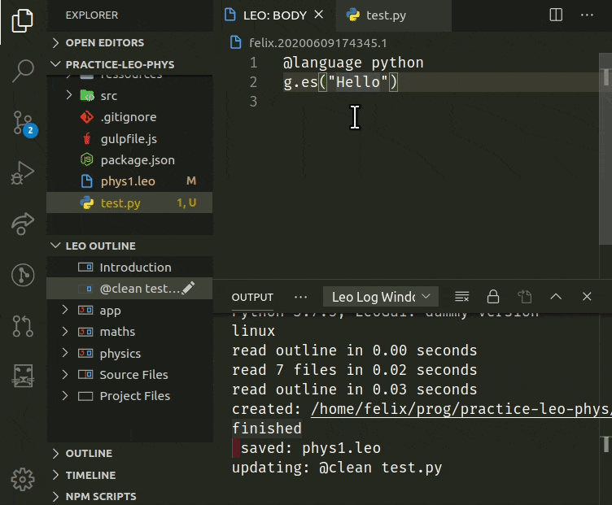Open the editor More Actions ellipsis
The image size is (612, 505).
(587, 15)
